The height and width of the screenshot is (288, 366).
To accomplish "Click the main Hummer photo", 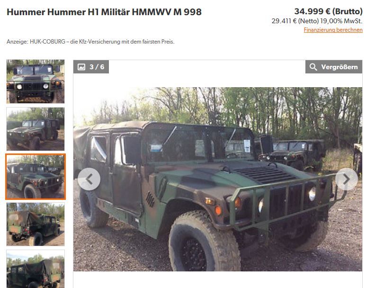I will point(218,179).
